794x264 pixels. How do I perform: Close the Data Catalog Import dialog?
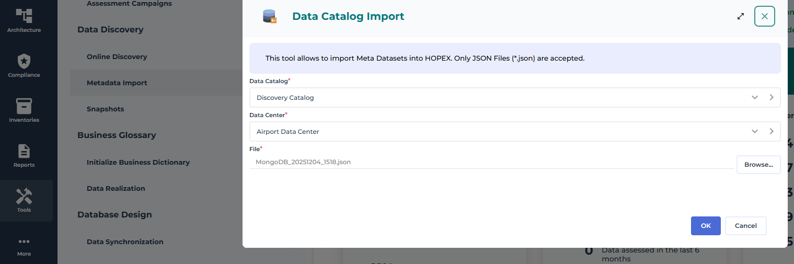[764, 16]
